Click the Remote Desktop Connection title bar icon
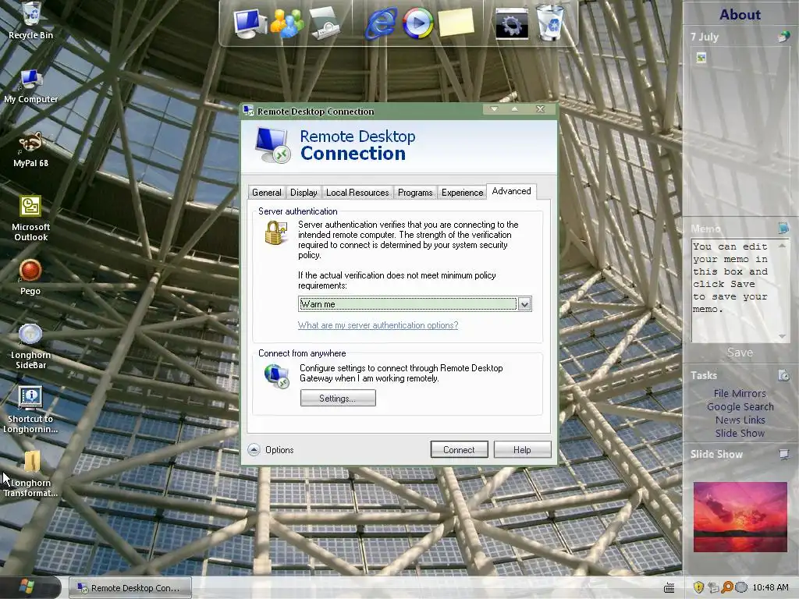 pos(249,111)
